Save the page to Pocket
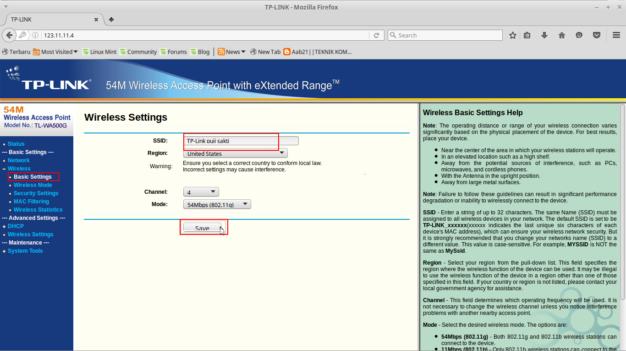The height and width of the screenshot is (351, 626). (x=596, y=35)
